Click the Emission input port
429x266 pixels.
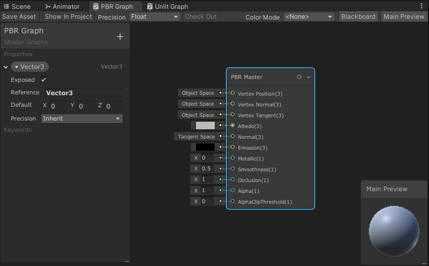[233, 147]
